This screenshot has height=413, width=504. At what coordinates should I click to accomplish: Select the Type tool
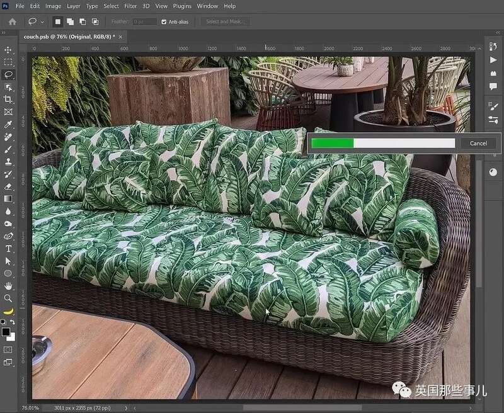(x=8, y=249)
